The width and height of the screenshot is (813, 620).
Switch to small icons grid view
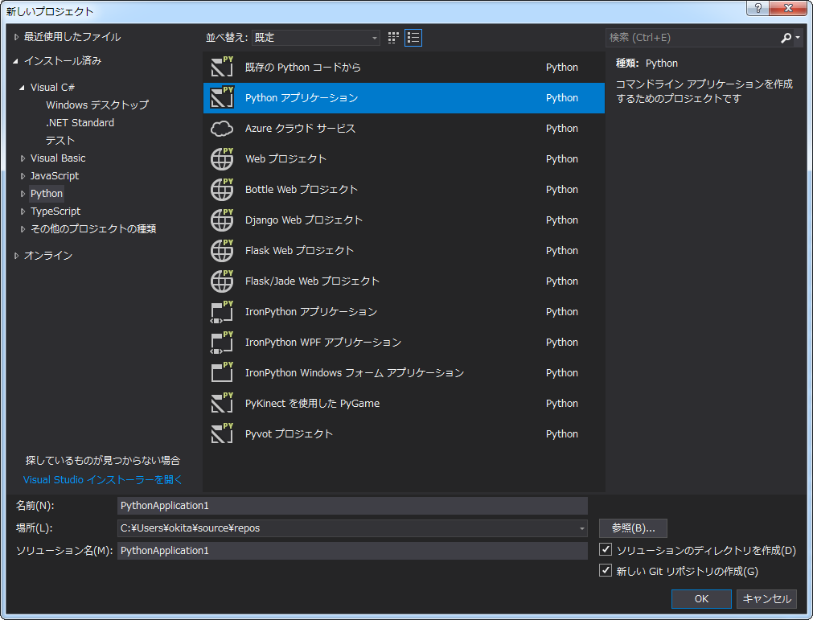[393, 38]
